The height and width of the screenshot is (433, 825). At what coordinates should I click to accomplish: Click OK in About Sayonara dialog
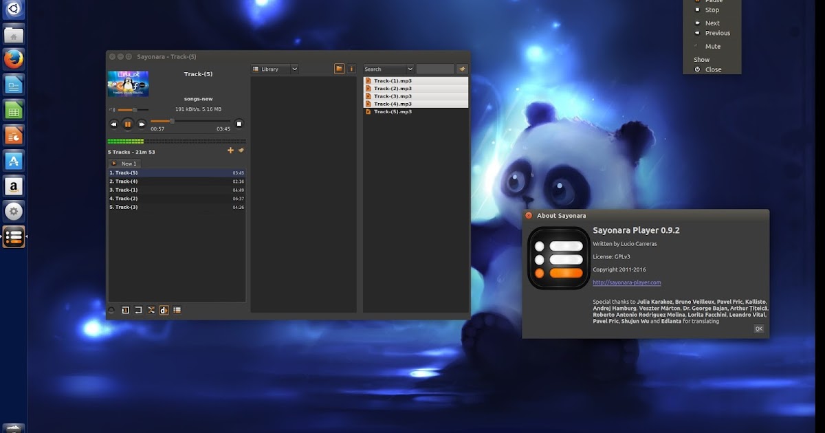point(759,329)
